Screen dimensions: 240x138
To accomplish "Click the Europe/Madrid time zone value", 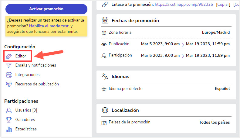I will coord(216,32).
